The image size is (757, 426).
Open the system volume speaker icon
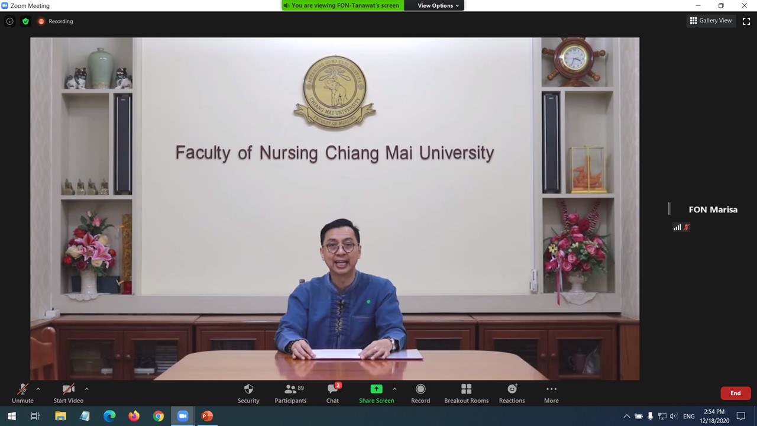tap(674, 416)
